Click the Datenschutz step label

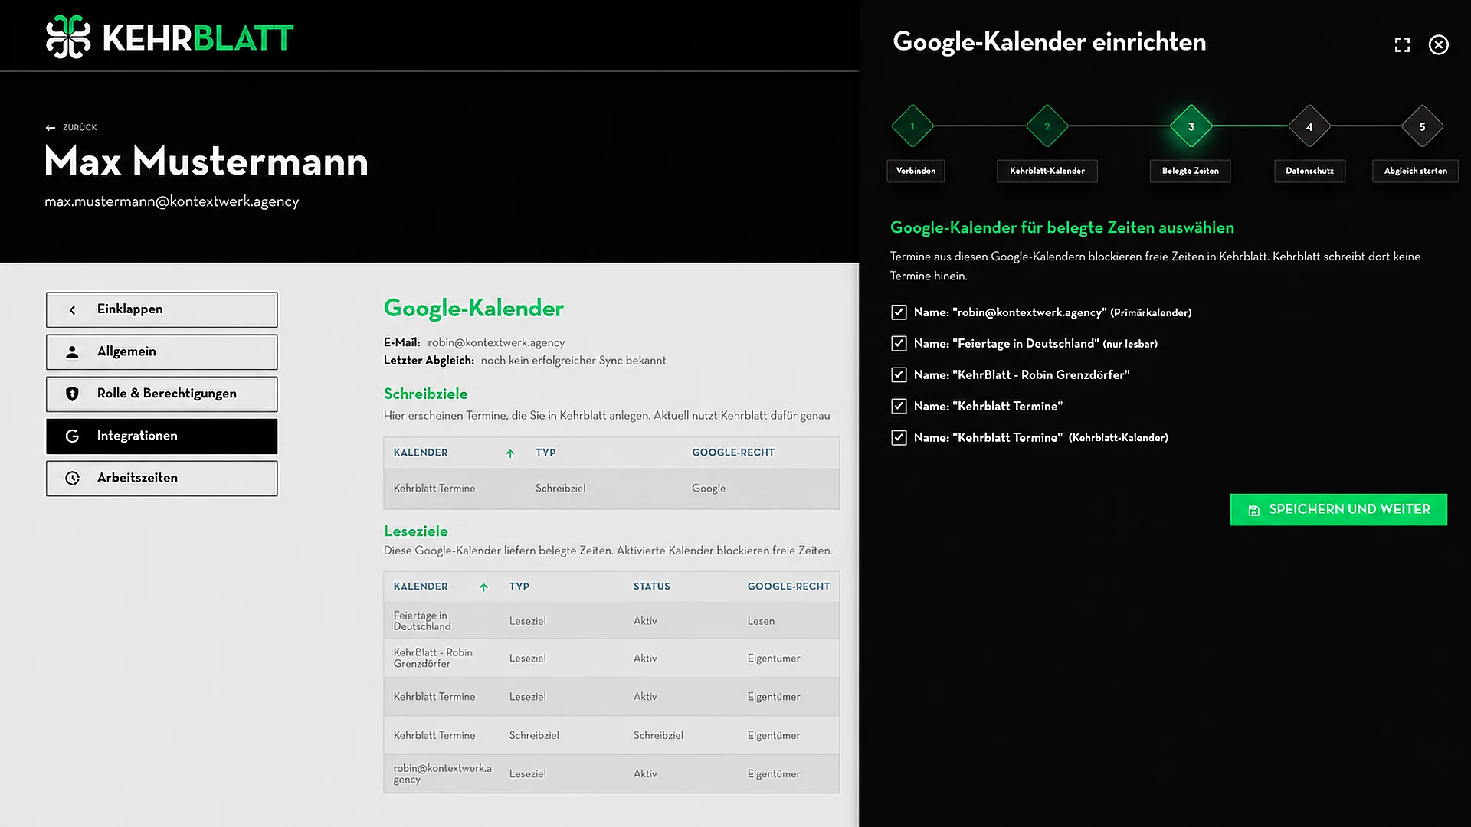pos(1309,172)
